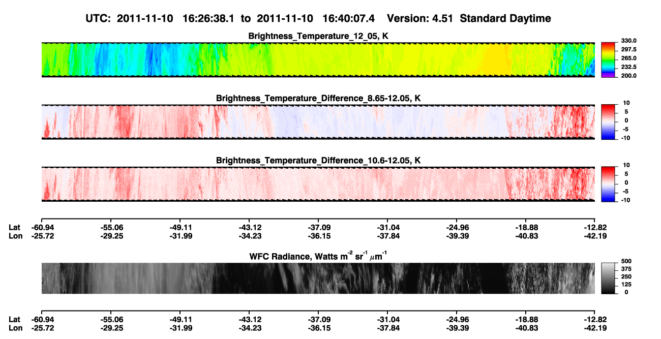The height and width of the screenshot is (339, 661).
Task: Click the Brightness_Temperature_12_05 image panel
Action: [318, 60]
